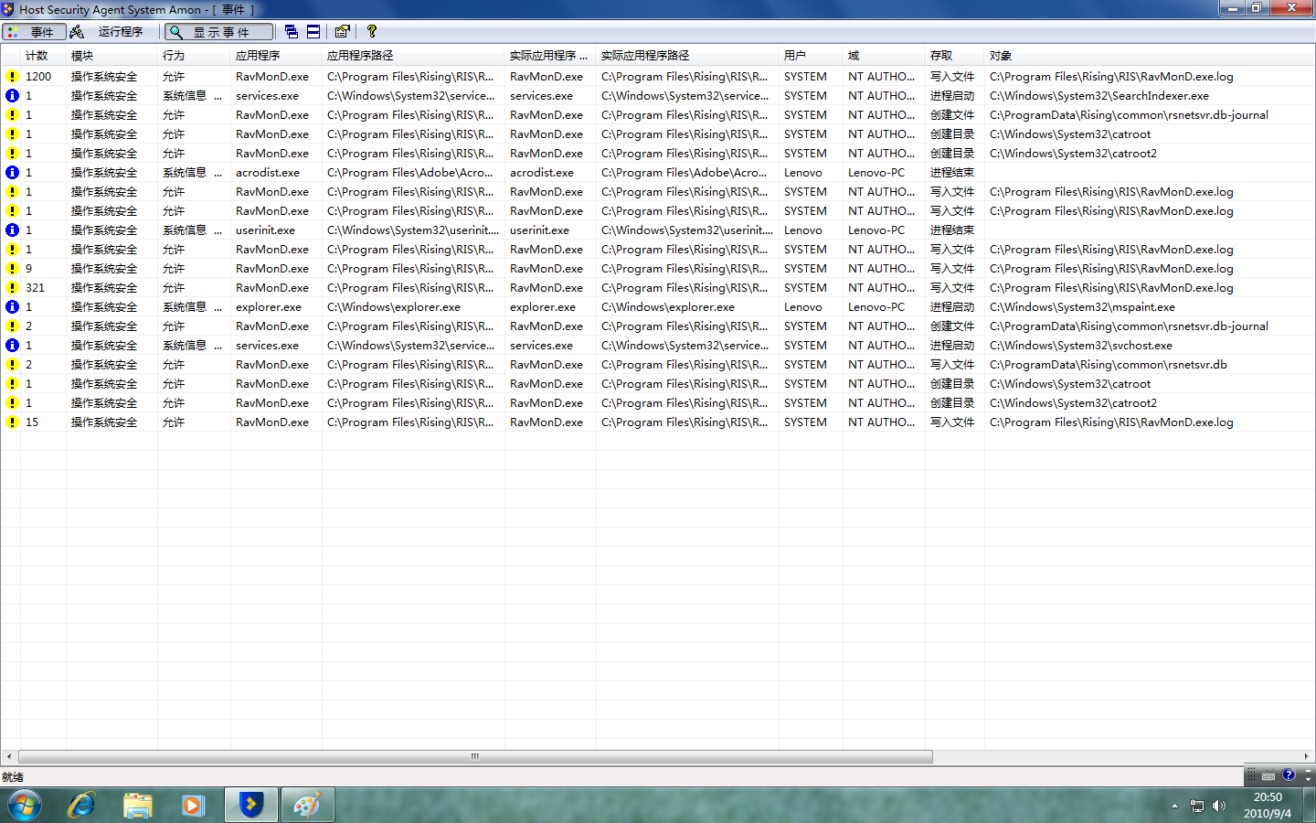1316x823 pixels.
Task: Select the mspaint.exe object path
Action: pyautogui.click(x=1082, y=307)
